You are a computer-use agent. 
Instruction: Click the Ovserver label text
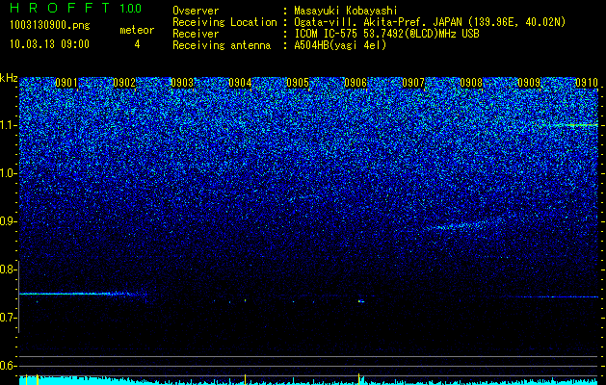coord(196,11)
